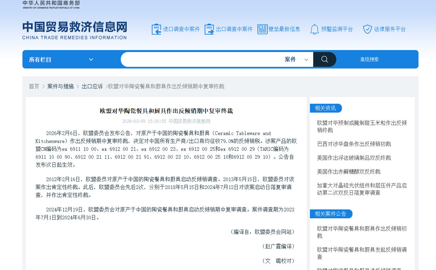Click the 相关资讯 section label
Screen dimensions: 436x270
point(325,108)
